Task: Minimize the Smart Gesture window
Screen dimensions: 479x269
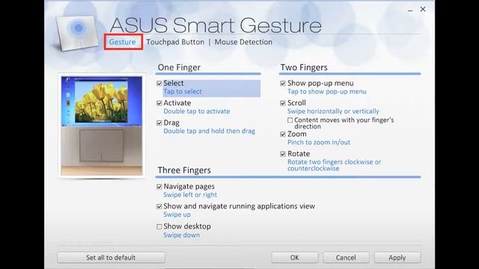Action: coord(410,10)
